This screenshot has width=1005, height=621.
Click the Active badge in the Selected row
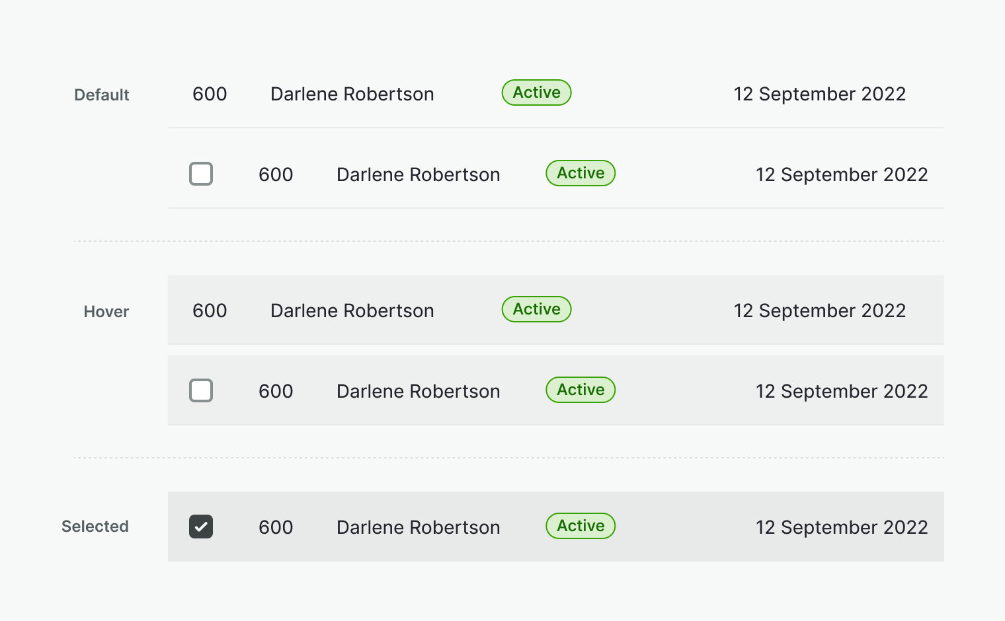click(x=581, y=526)
